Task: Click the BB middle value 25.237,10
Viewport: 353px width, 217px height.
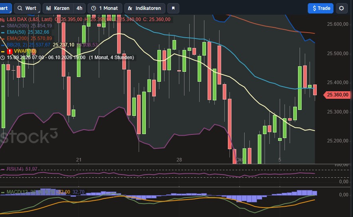Action: point(63,45)
